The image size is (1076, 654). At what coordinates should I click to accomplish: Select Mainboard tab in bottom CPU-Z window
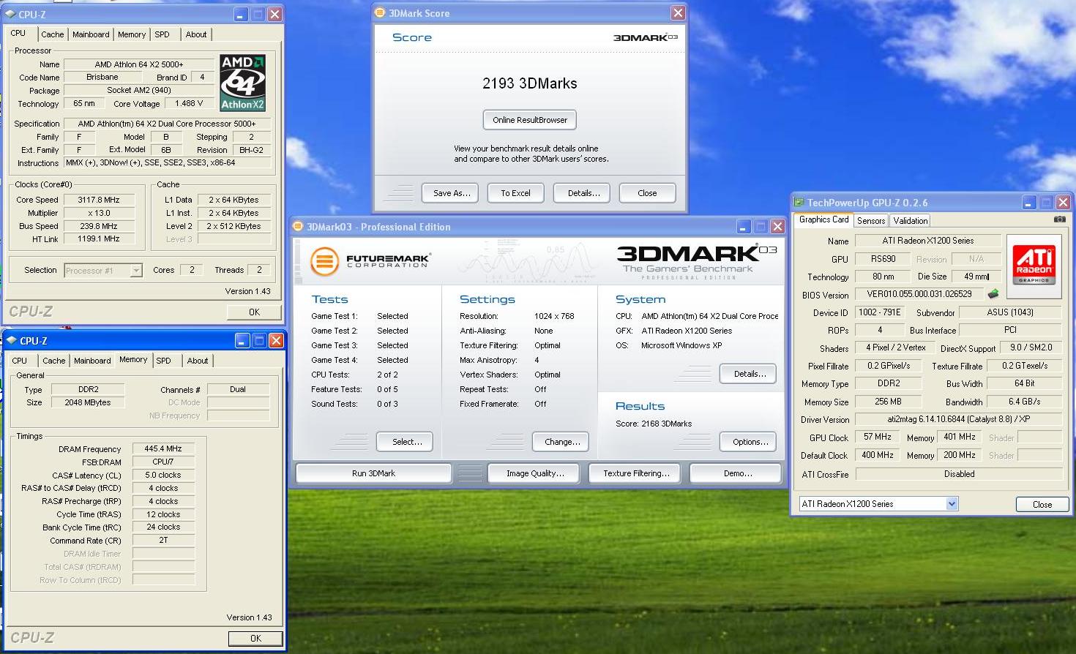(x=92, y=361)
